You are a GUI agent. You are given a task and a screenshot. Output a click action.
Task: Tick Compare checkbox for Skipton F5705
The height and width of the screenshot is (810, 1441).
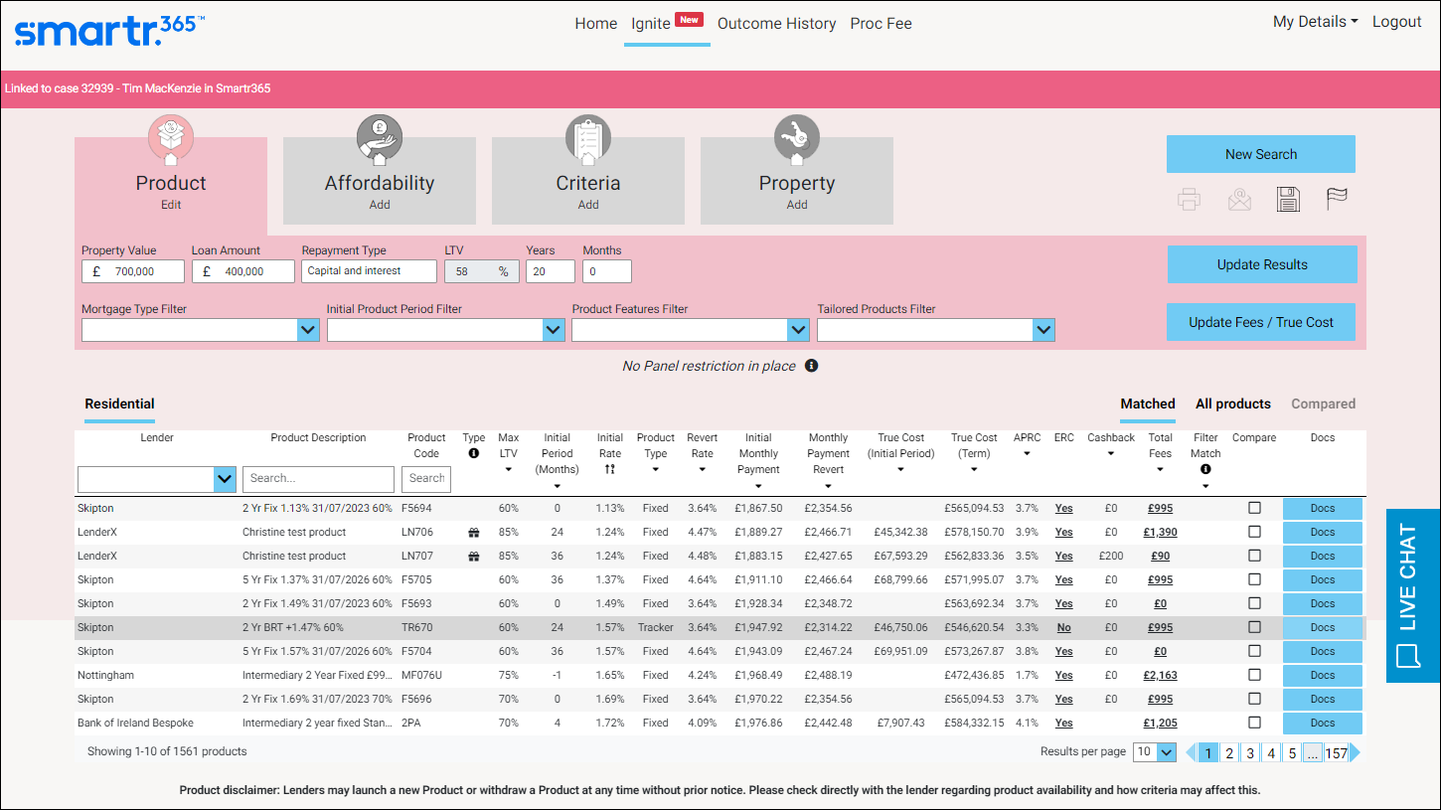point(1254,579)
